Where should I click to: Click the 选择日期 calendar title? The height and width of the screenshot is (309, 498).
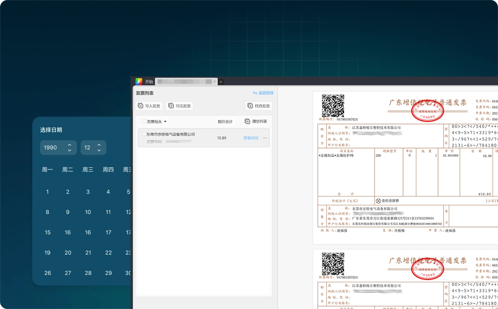click(51, 130)
